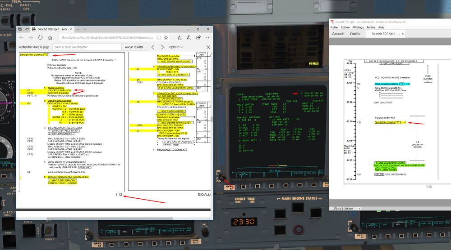Expand the find bar Options dropdown

[x=176, y=47]
